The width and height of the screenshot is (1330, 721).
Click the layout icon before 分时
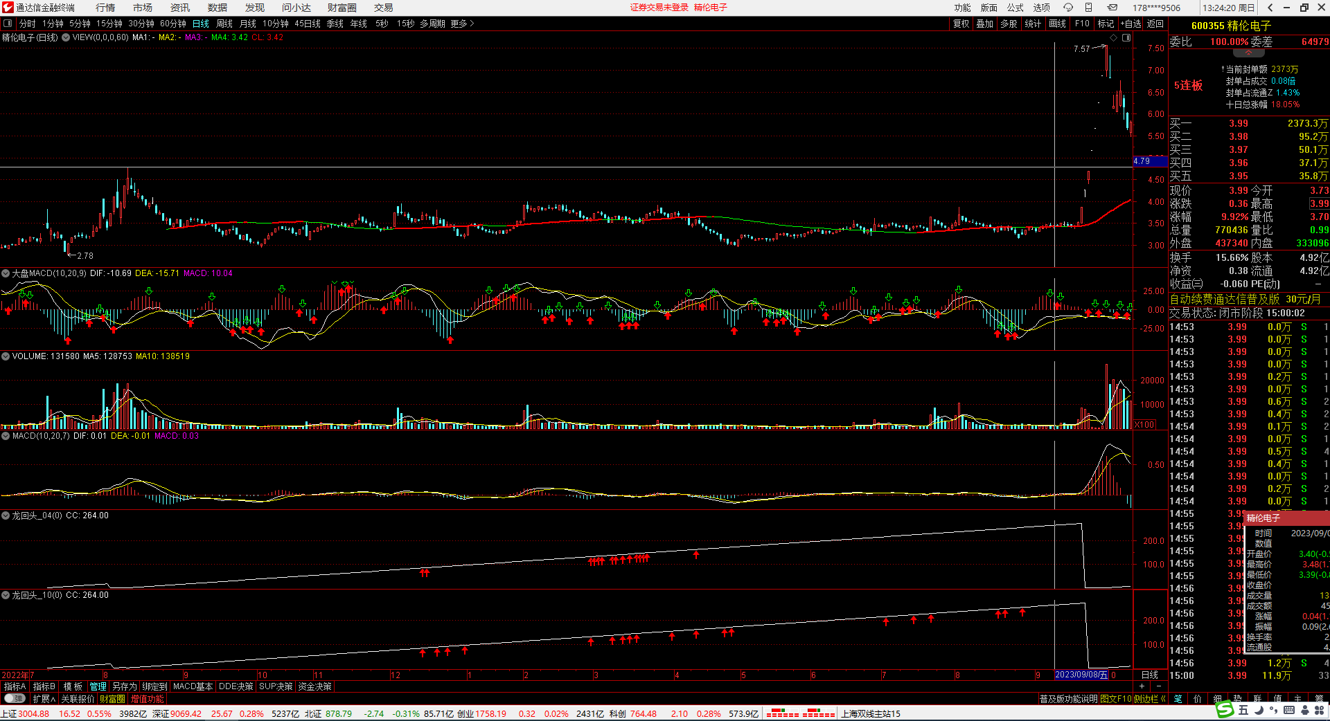[x=8, y=24]
